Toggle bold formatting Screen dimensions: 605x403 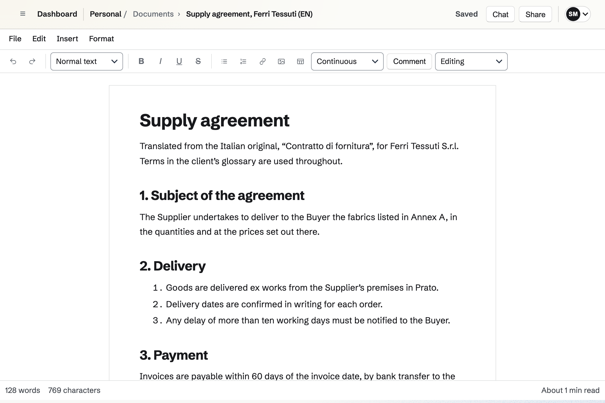point(141,61)
